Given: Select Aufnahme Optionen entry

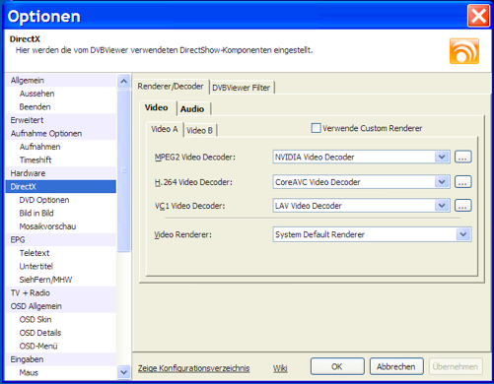Looking at the screenshot, I should pyautogui.click(x=61, y=134).
